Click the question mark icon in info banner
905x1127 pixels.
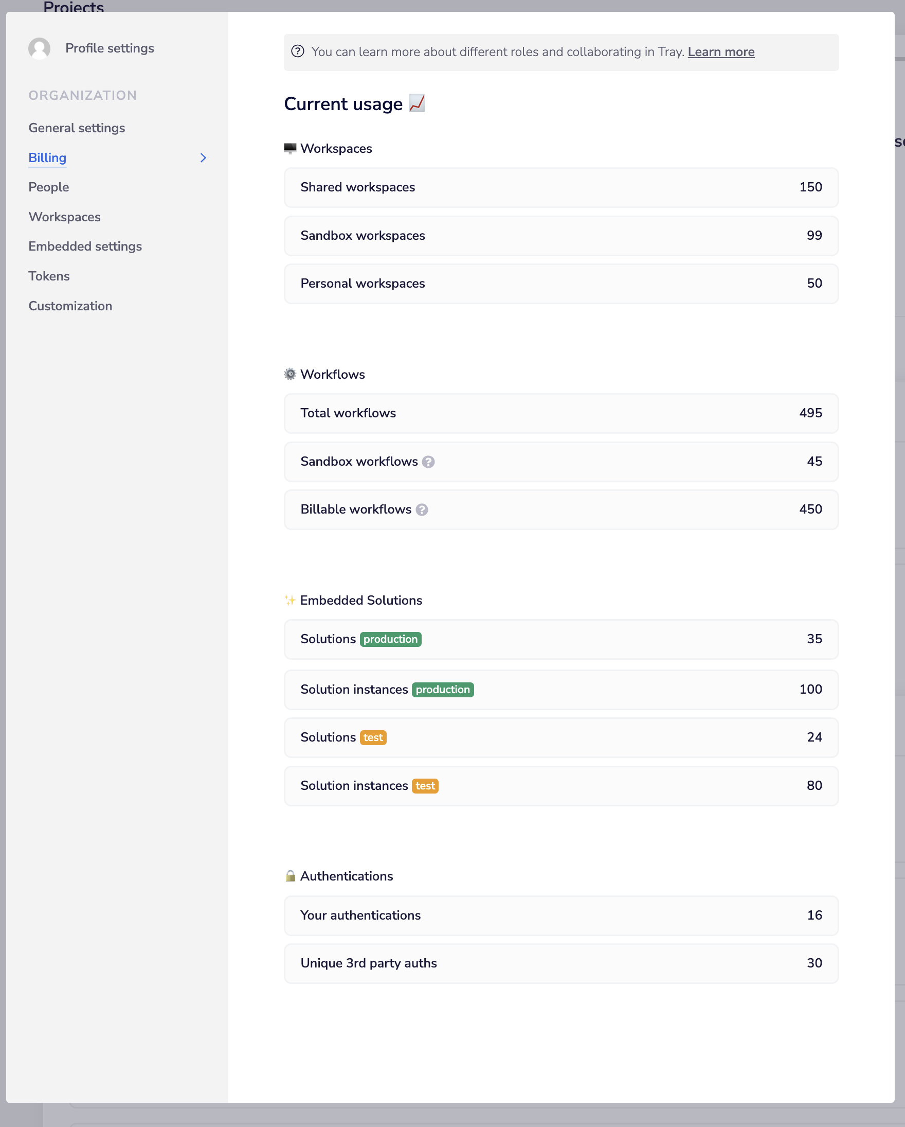click(298, 51)
